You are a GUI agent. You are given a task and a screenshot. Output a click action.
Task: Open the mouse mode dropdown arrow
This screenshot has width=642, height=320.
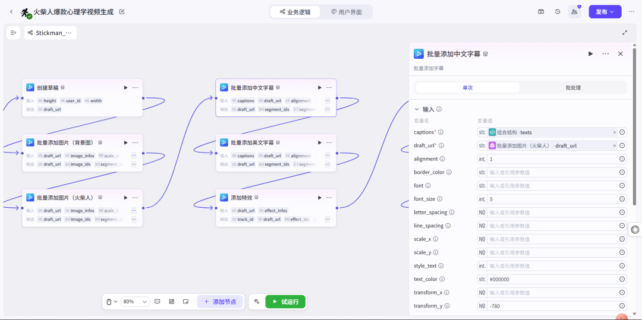click(x=116, y=302)
